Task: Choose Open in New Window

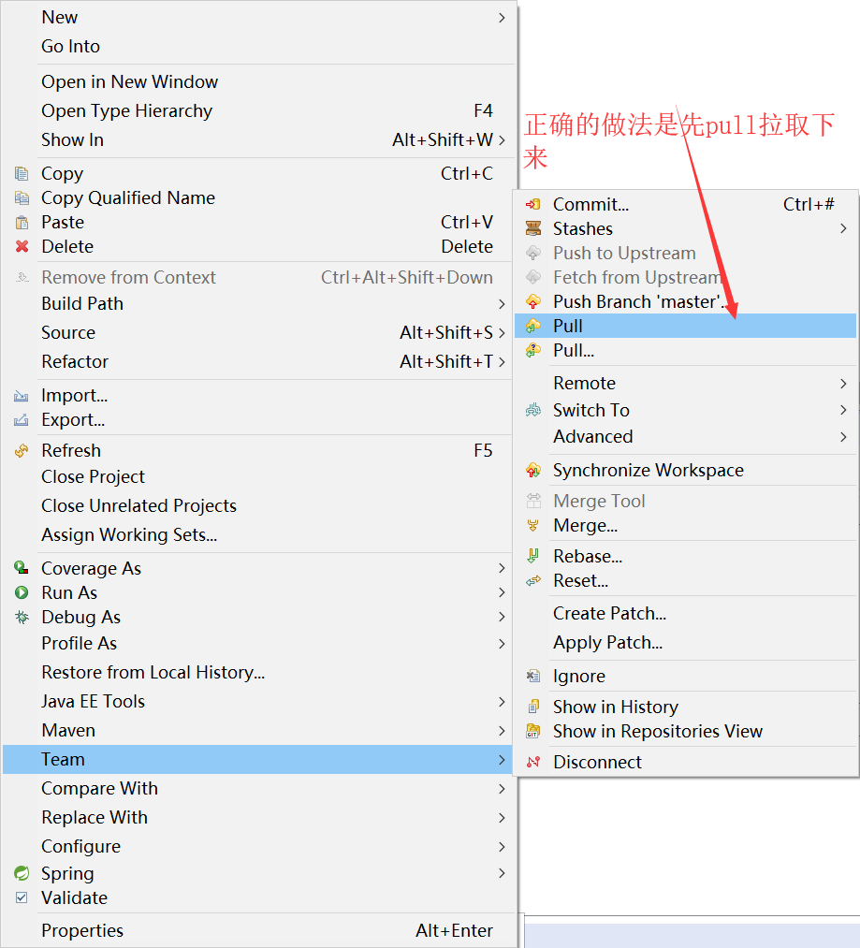Action: coord(258,81)
